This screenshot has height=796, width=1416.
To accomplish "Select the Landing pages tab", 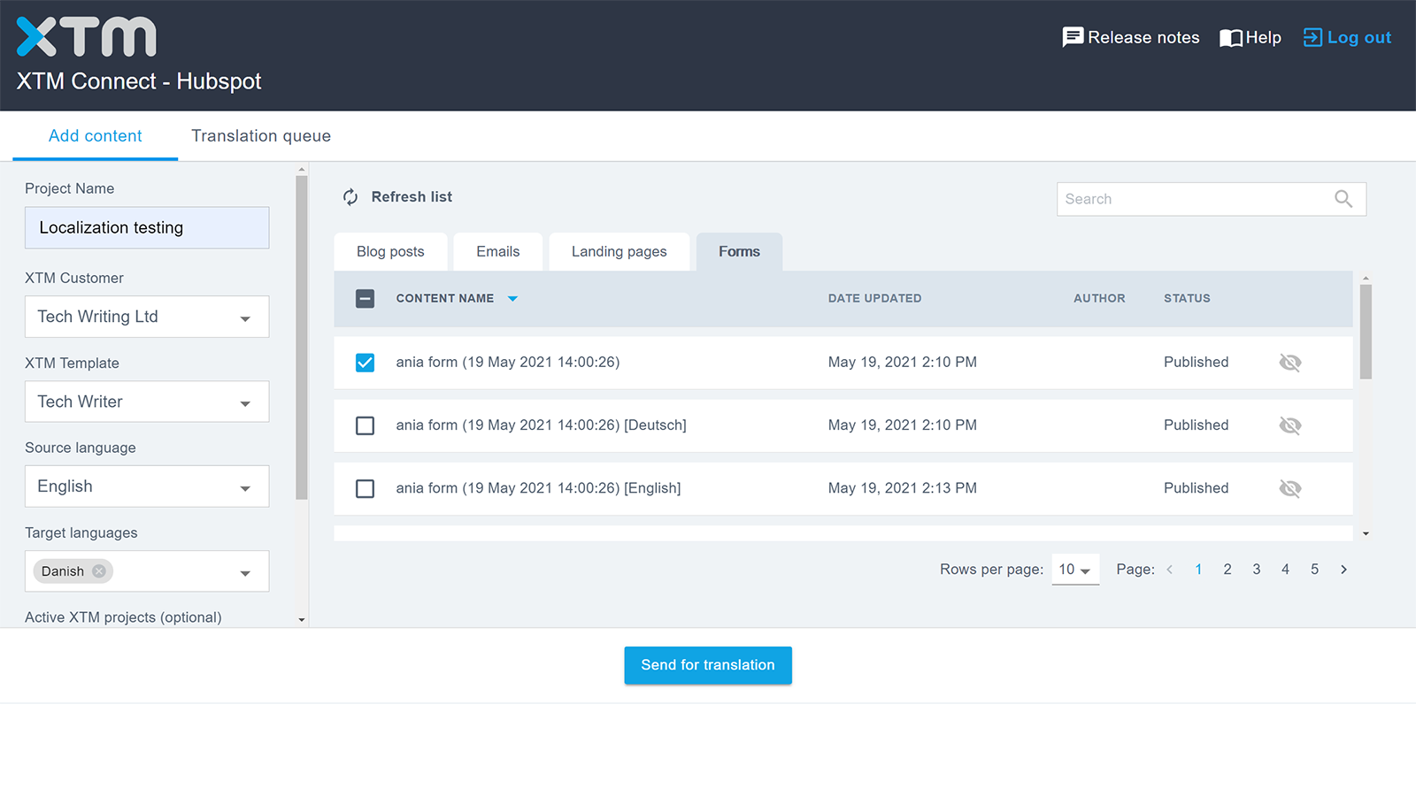I will (619, 251).
